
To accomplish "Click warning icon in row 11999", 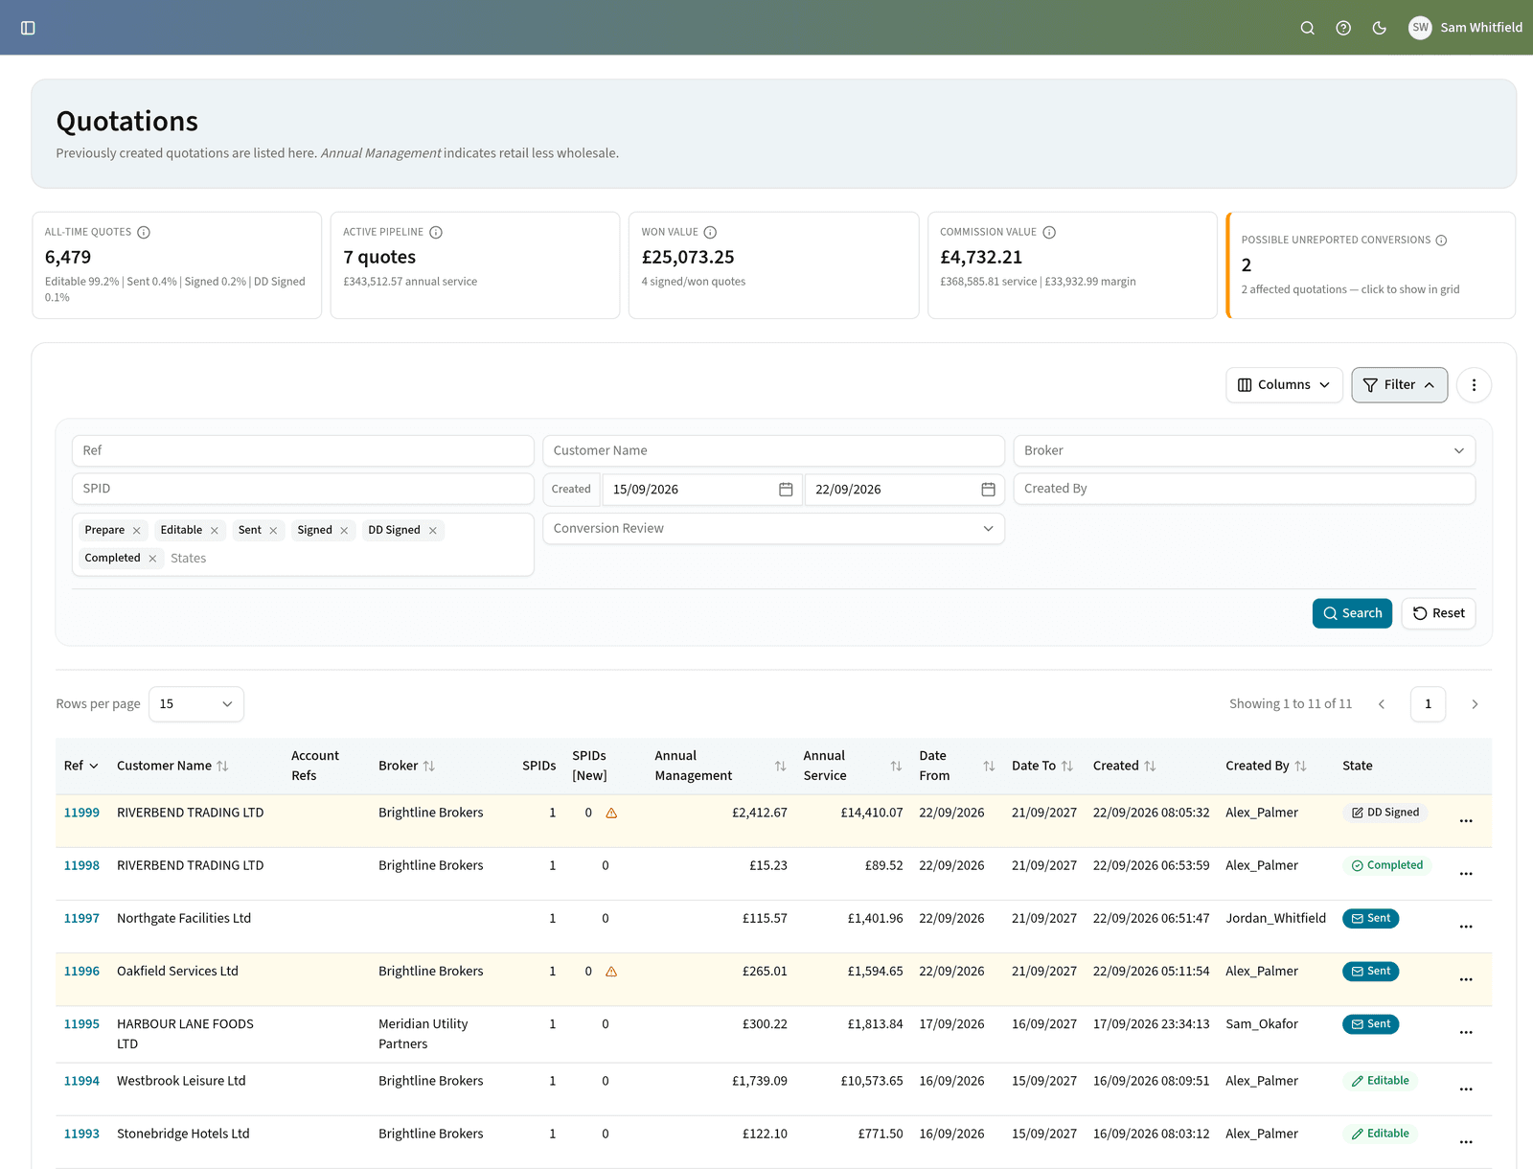I will 611,814.
